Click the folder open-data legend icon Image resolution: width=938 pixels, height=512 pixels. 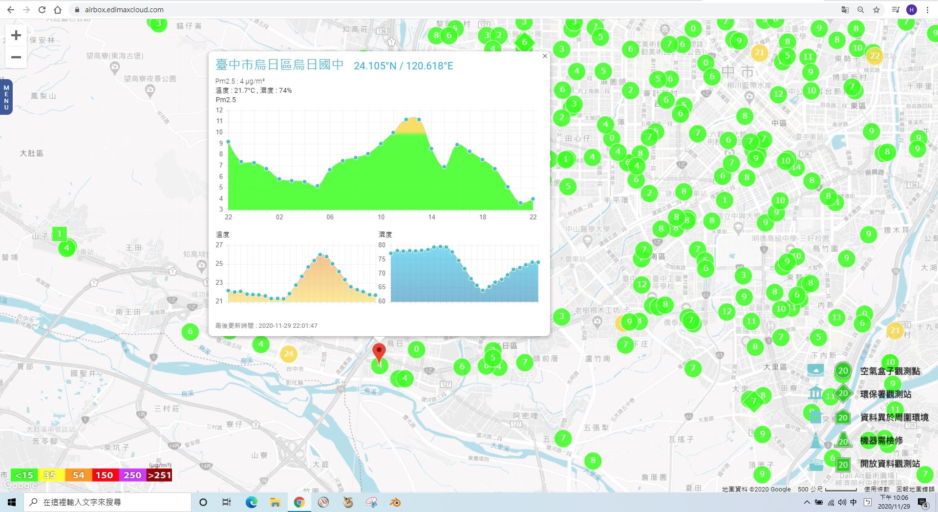tap(816, 464)
